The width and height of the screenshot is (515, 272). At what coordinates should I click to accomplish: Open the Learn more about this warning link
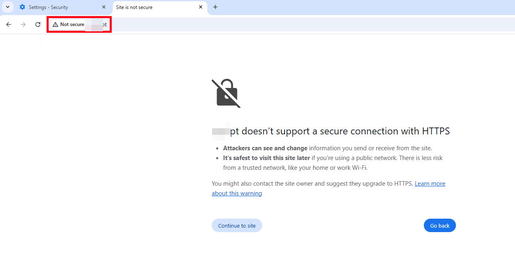[430, 184]
